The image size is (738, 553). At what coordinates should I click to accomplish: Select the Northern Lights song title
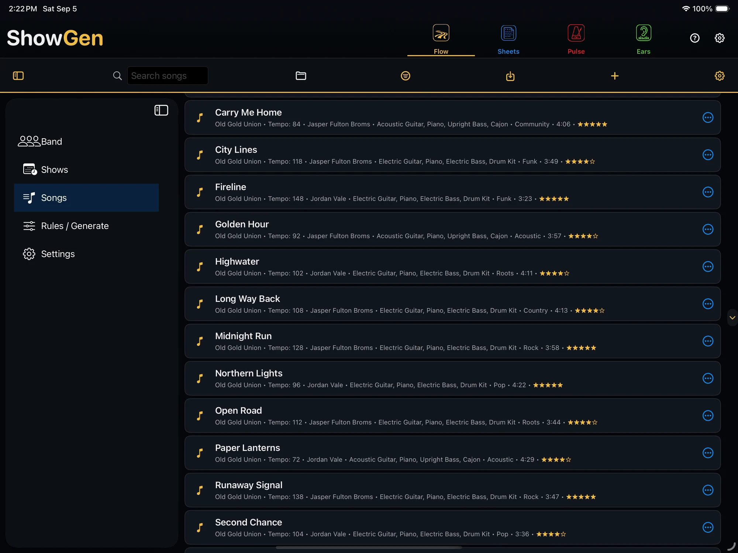tap(249, 373)
